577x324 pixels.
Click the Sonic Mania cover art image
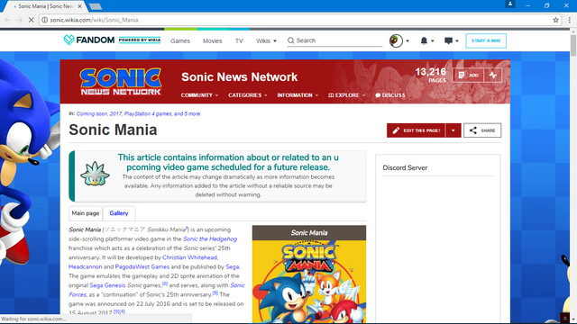309,282
